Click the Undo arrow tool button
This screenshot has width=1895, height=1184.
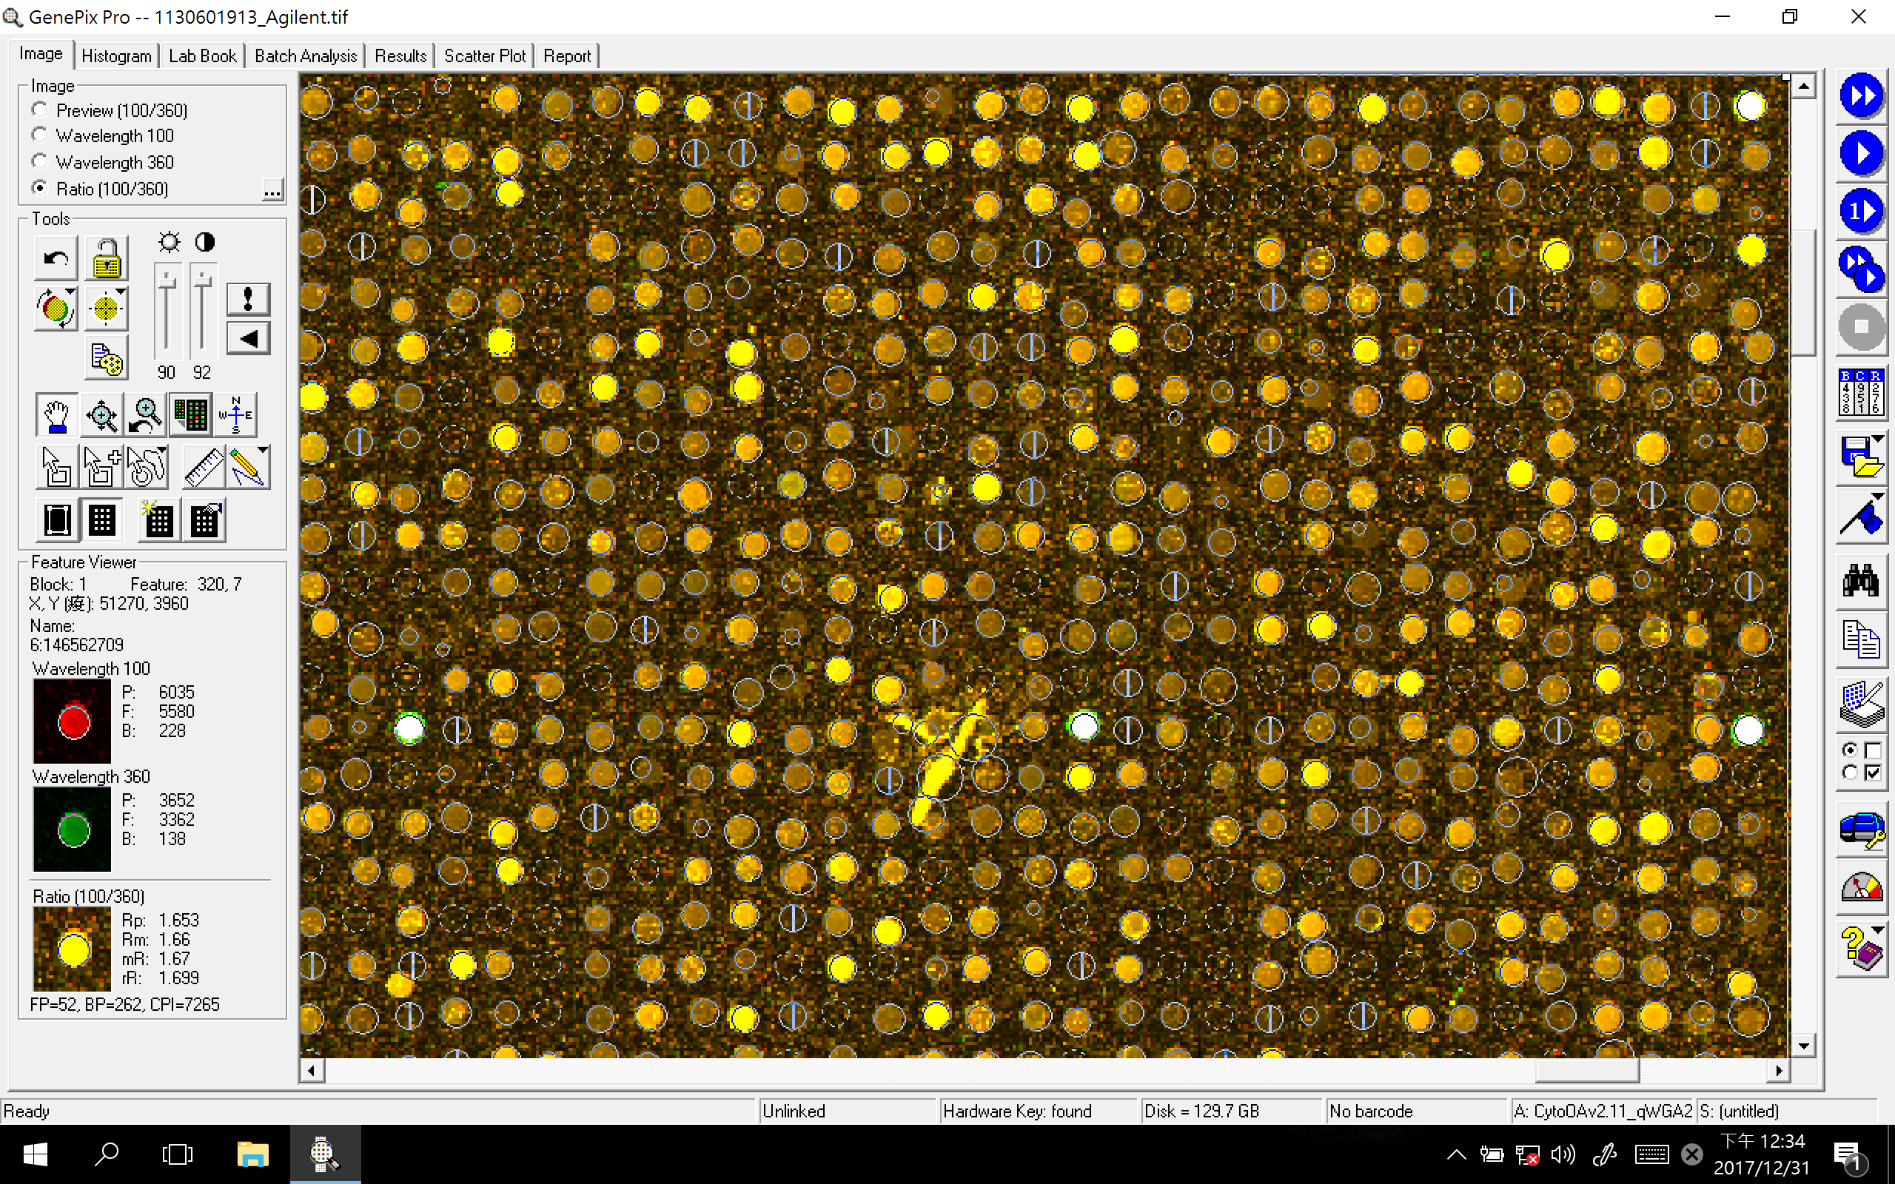[56, 258]
